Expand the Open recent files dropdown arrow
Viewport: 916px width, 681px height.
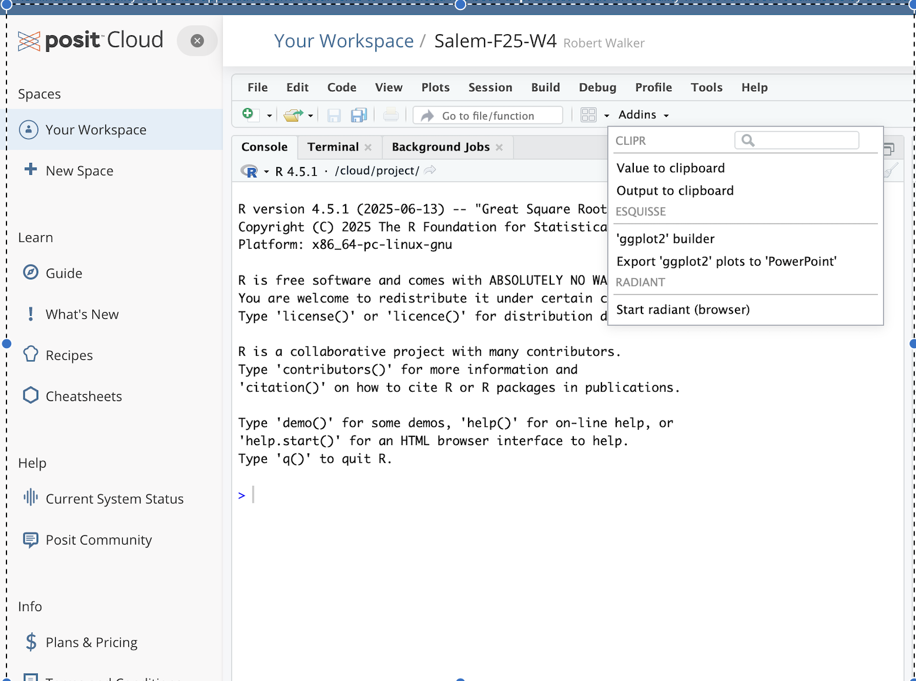pos(310,116)
